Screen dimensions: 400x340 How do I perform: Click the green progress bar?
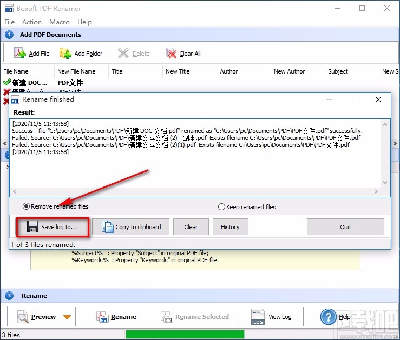185,335
